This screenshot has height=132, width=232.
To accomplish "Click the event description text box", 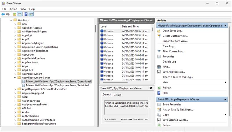I will [126, 107].
